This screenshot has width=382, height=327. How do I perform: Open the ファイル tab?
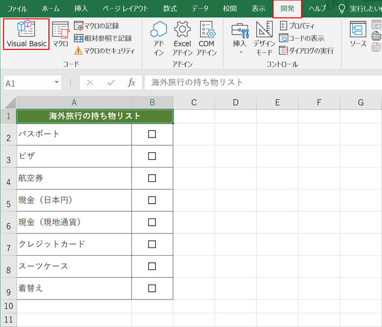coord(17,9)
